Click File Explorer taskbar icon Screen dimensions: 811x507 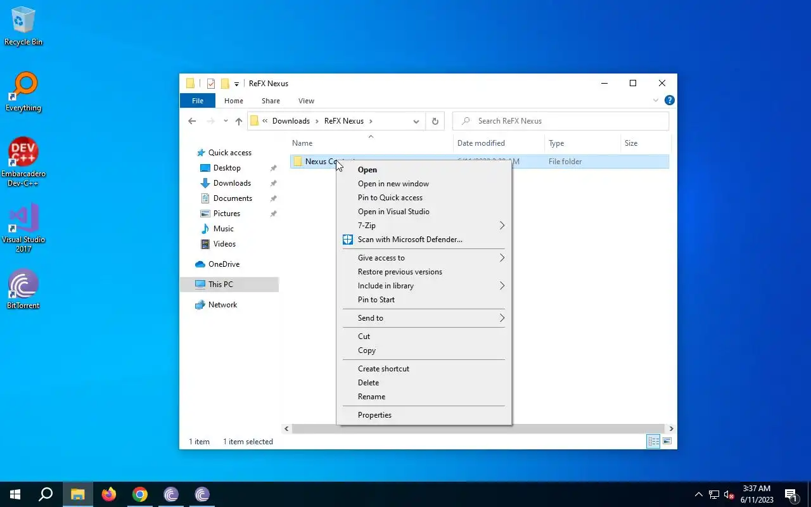77,494
